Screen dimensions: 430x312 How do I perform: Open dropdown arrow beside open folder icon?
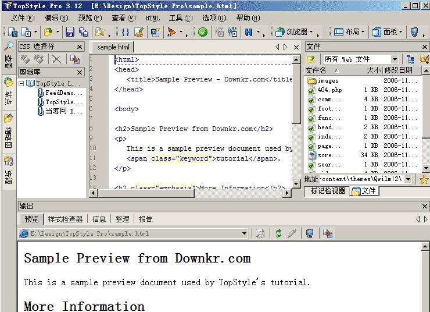coord(58,32)
